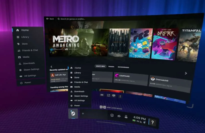Open the three-dot more options menu

click(120, 96)
